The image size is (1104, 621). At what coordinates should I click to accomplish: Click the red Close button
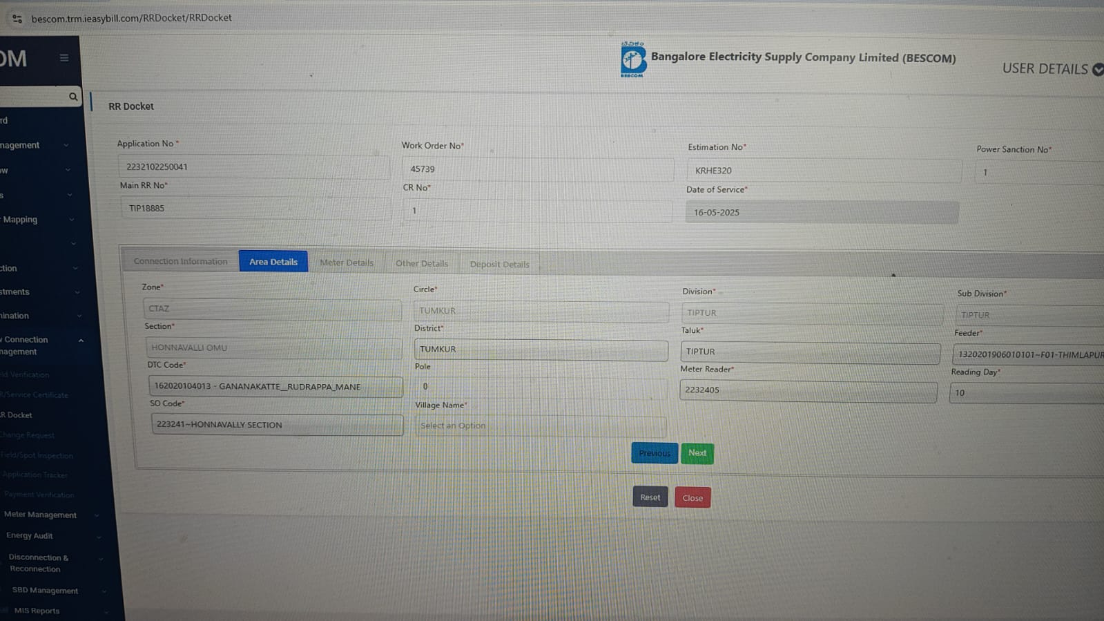(x=693, y=498)
